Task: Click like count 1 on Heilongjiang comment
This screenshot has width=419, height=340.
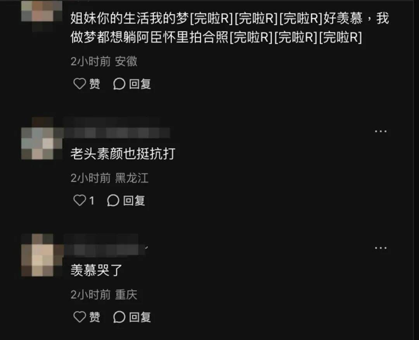Action: tap(92, 201)
